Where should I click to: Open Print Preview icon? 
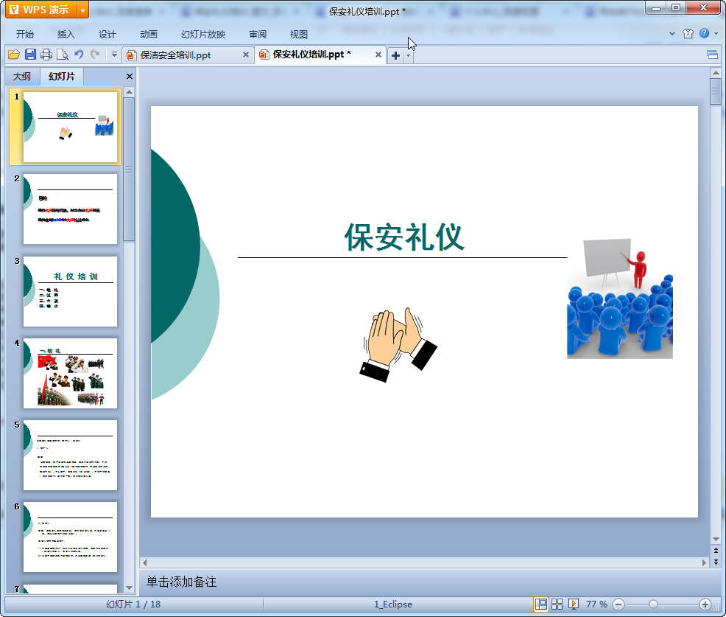click(63, 55)
